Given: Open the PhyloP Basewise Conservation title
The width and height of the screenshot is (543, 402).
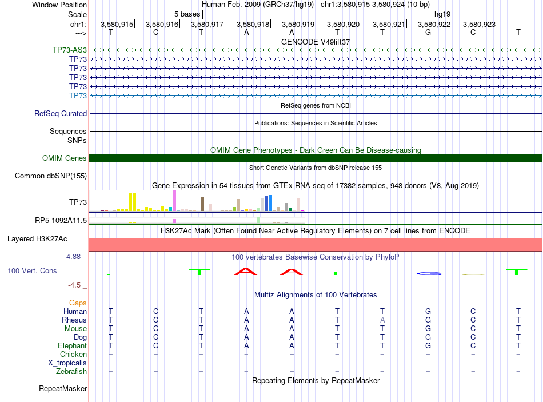Looking at the screenshot, I should point(316,257).
